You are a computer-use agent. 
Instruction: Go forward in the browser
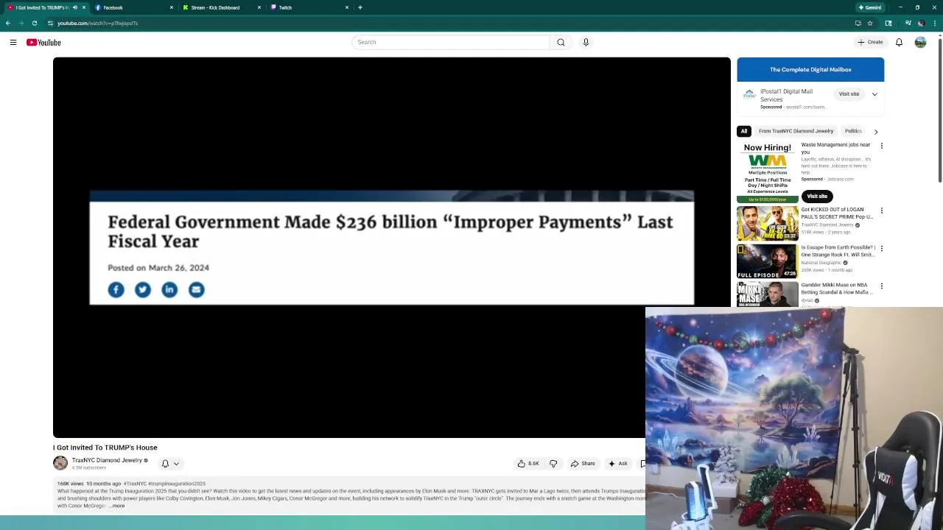(21, 23)
